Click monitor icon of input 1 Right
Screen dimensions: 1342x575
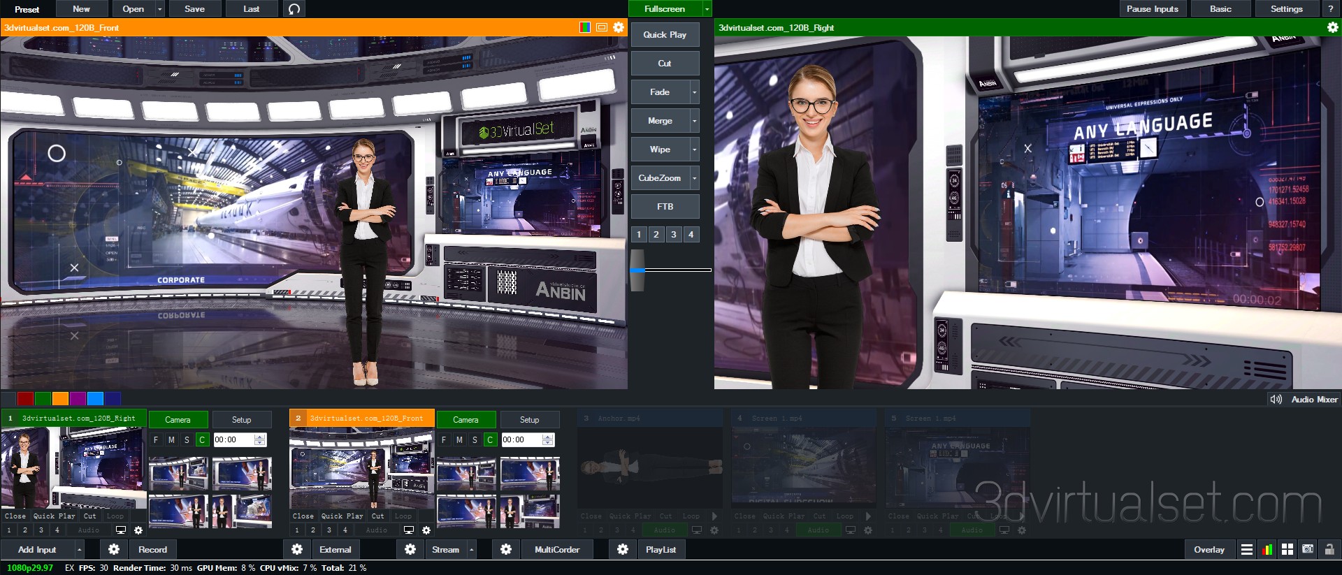click(x=121, y=530)
